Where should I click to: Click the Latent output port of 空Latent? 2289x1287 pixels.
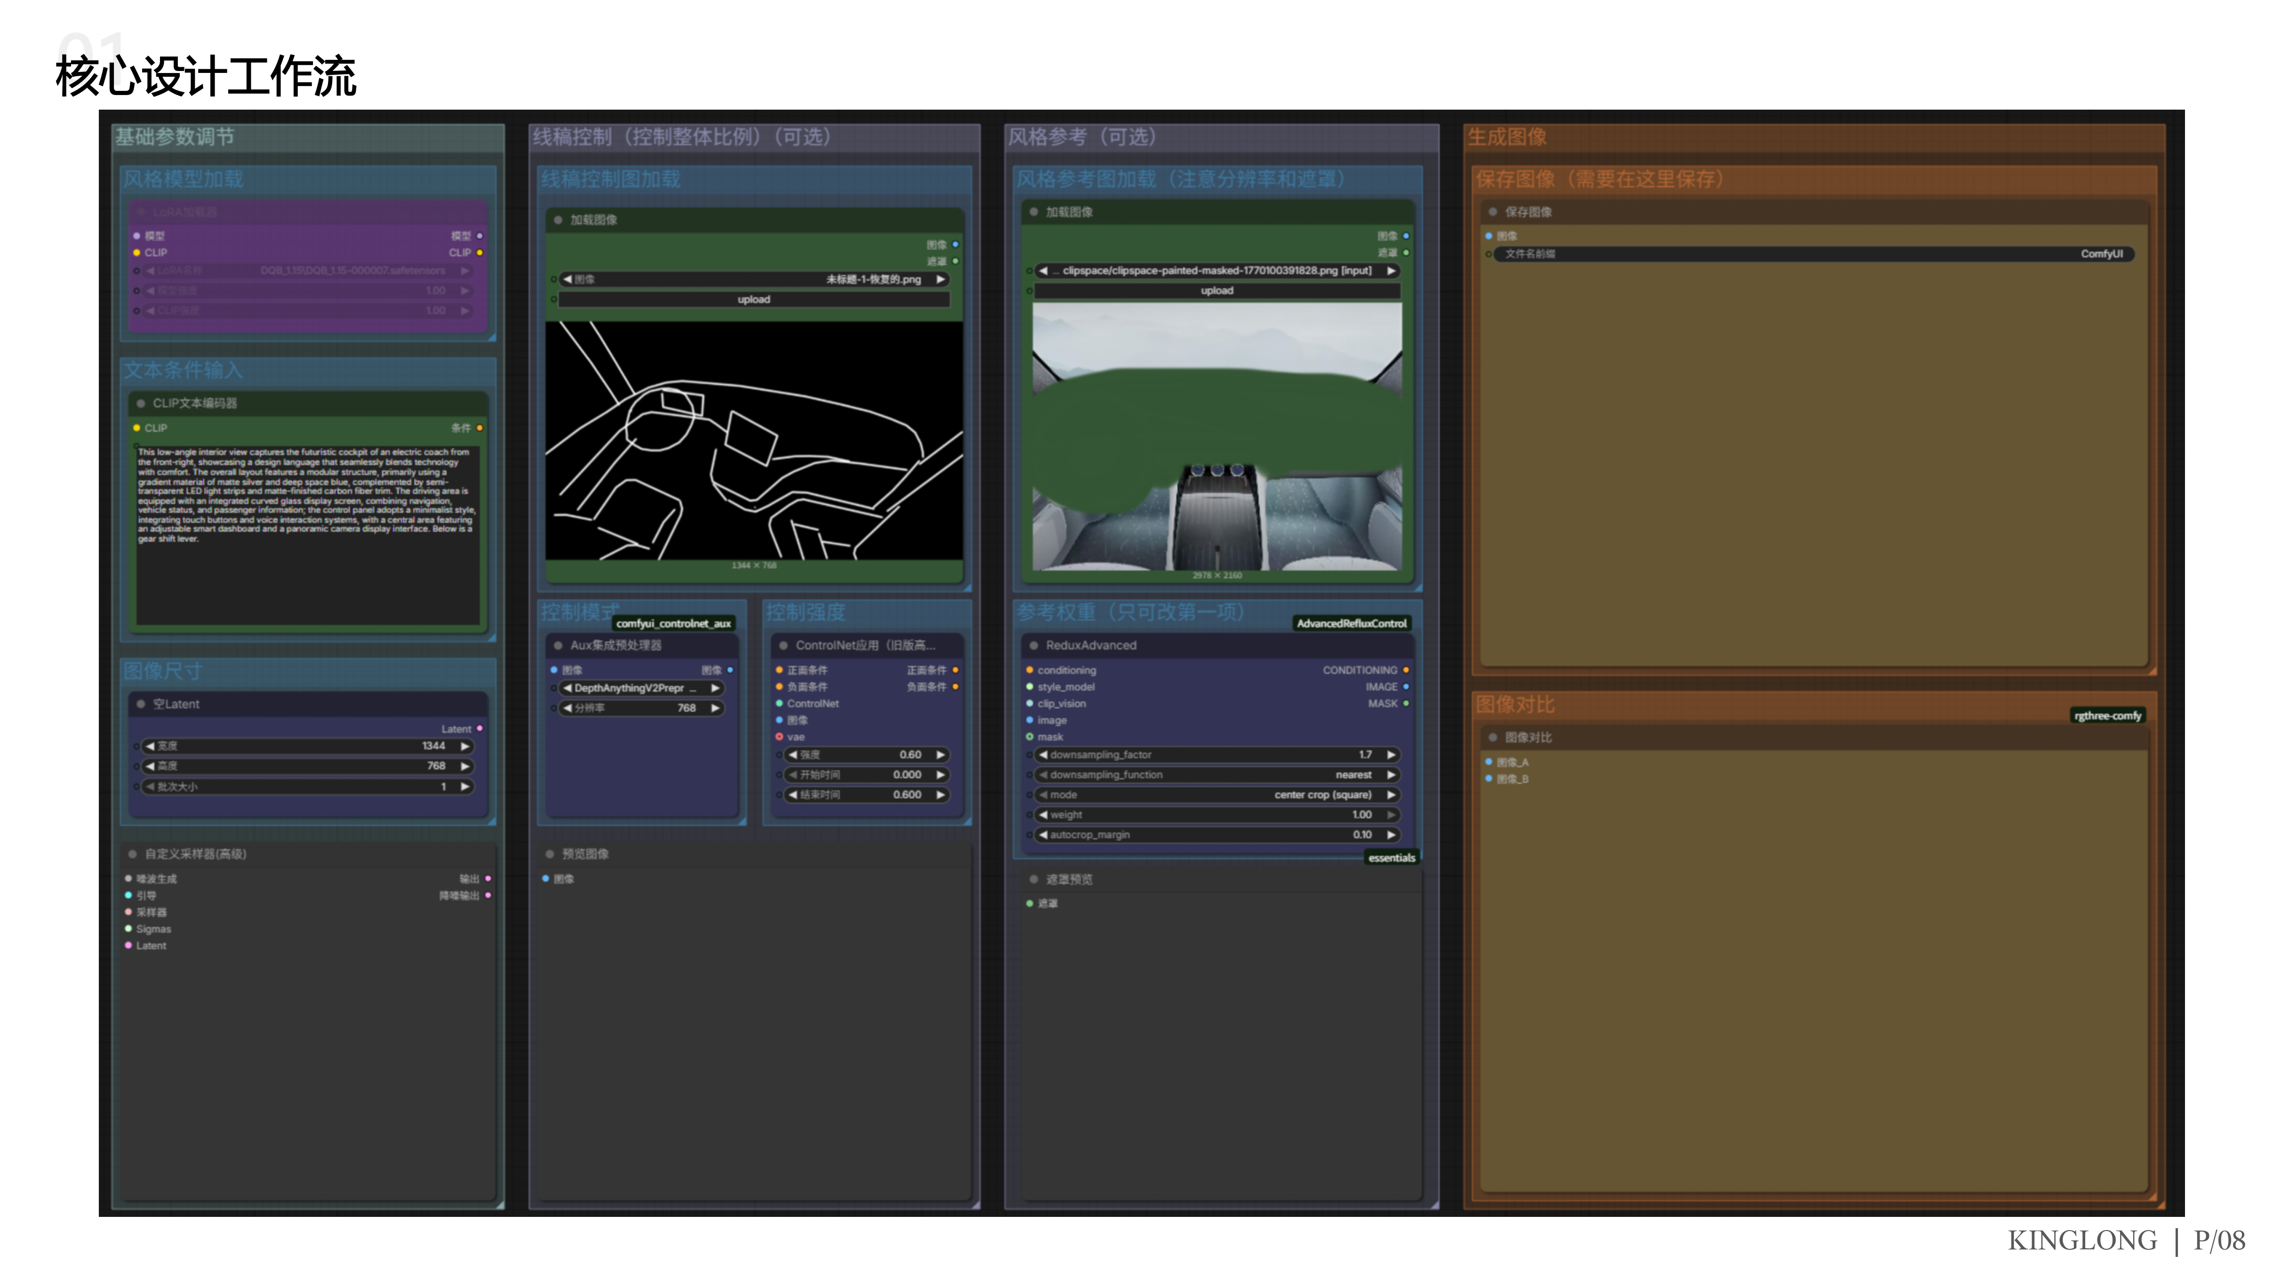point(480,729)
